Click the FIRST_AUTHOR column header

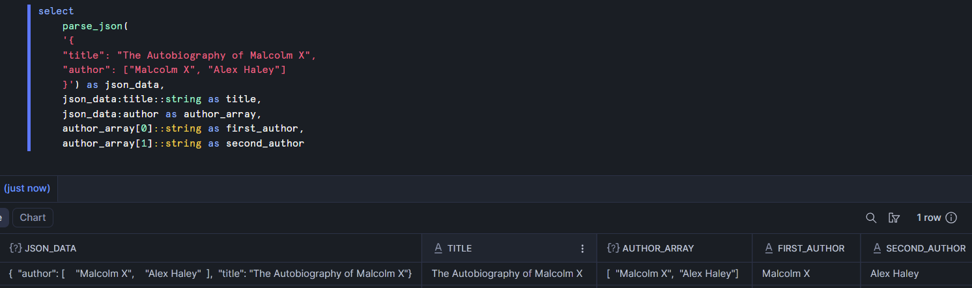(811, 248)
